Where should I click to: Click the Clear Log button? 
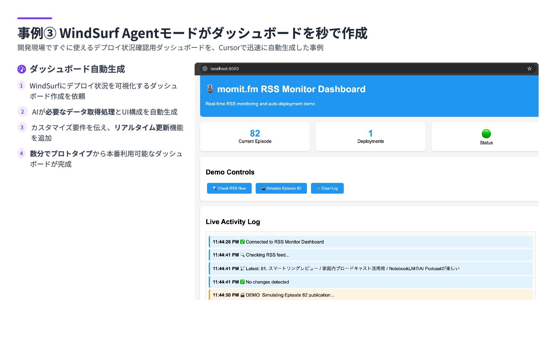coord(327,188)
